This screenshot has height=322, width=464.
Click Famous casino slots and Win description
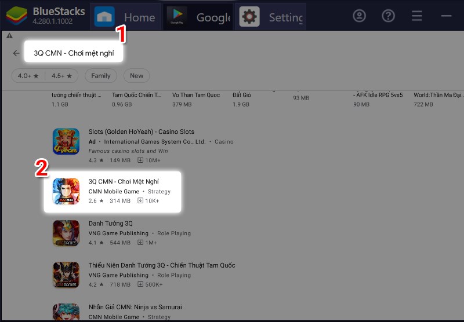coord(128,151)
